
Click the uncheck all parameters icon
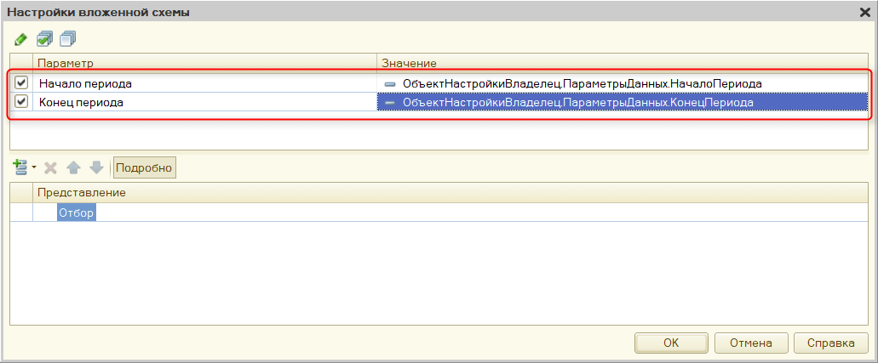pyautogui.click(x=68, y=39)
